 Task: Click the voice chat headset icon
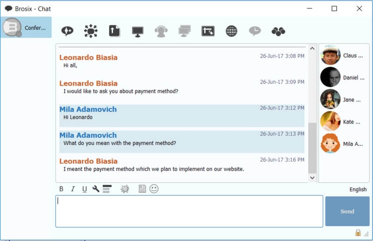pyautogui.click(x=161, y=31)
